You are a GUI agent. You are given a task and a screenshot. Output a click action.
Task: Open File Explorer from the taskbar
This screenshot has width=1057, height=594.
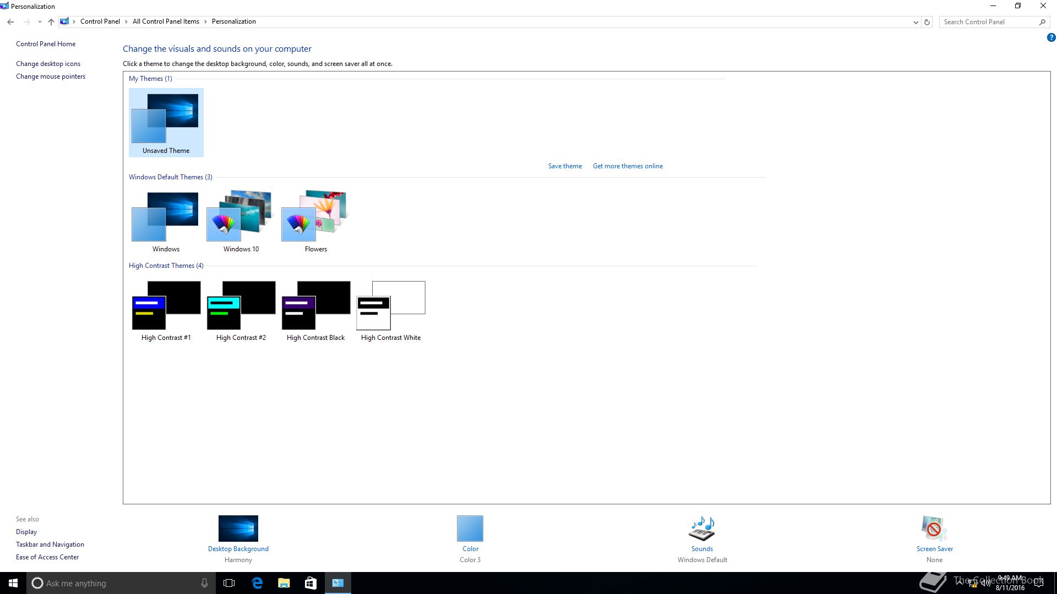pos(284,583)
